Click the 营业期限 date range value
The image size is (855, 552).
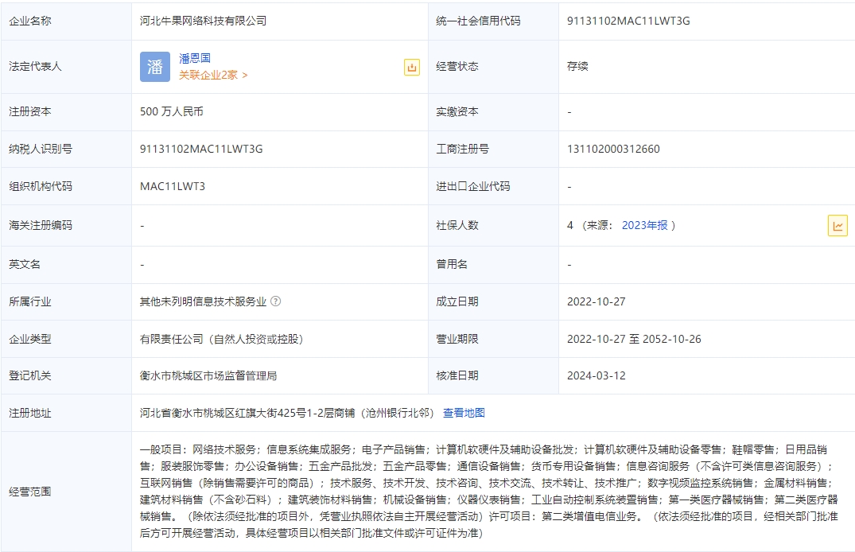[634, 339]
